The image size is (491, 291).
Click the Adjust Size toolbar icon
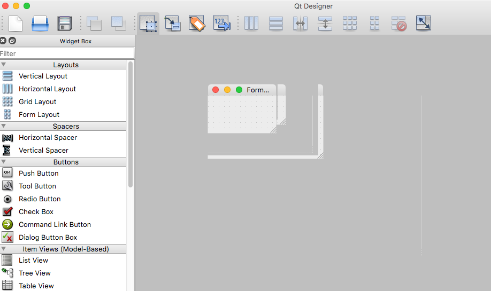(x=423, y=23)
